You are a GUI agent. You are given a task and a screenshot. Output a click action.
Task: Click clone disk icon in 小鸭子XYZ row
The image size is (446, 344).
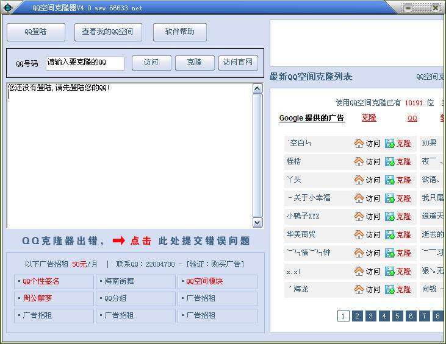390,216
